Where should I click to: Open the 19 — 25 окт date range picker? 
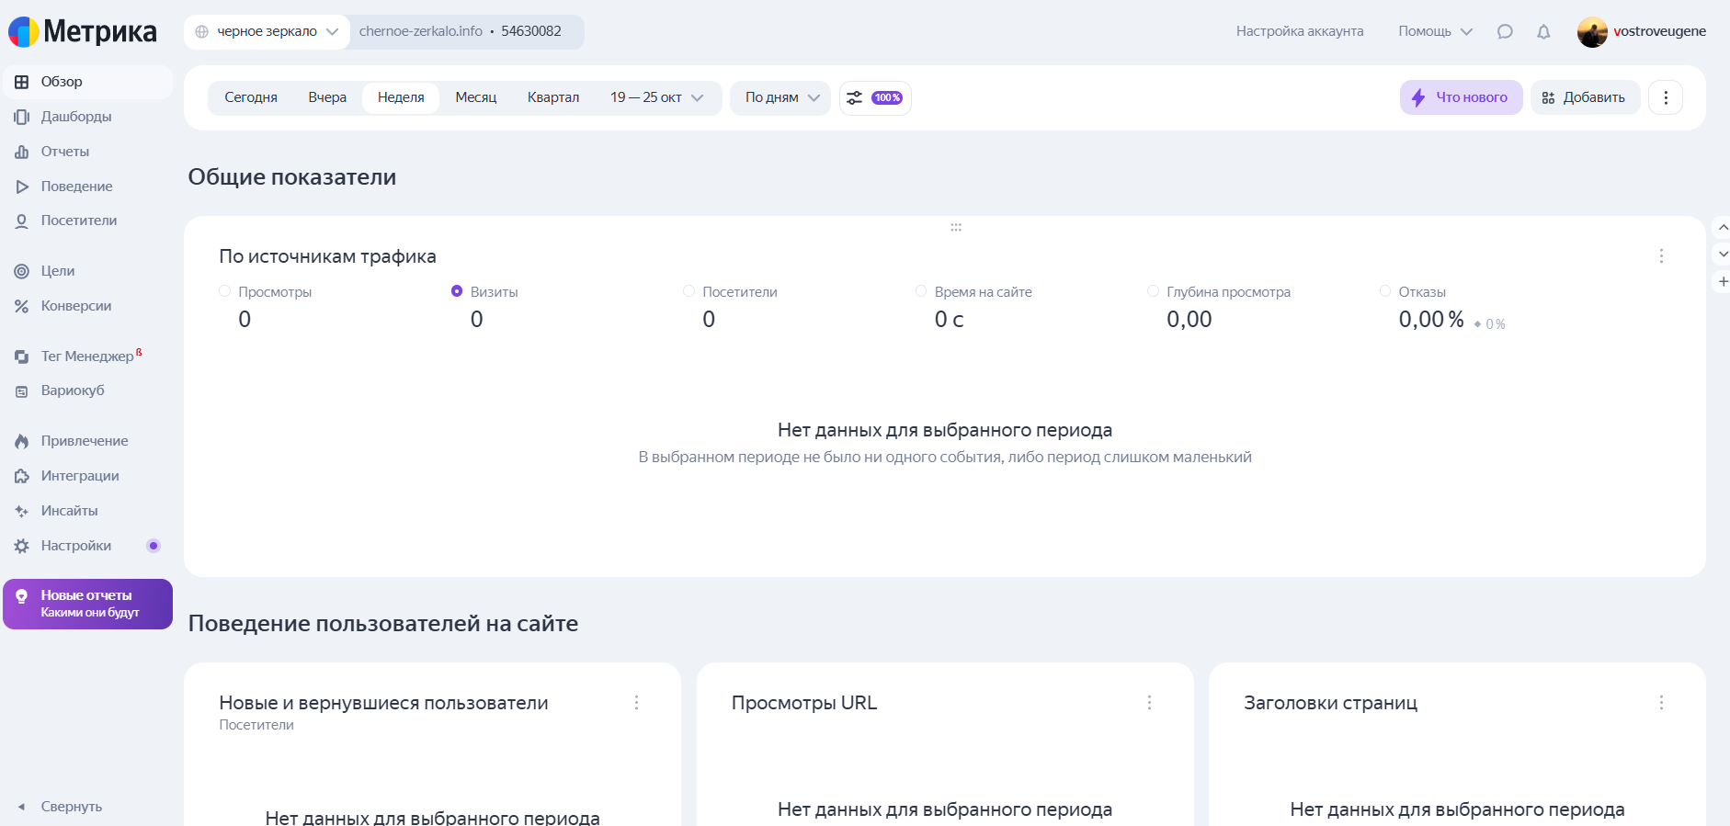656,98
